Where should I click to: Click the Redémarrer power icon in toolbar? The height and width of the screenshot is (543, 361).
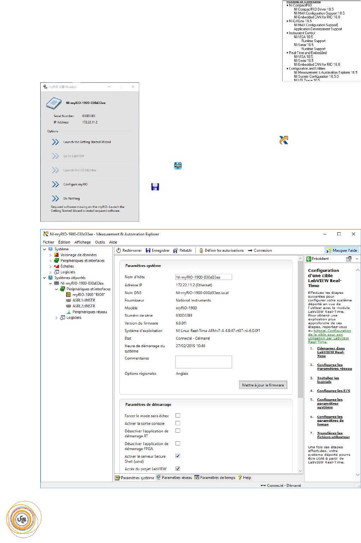tap(119, 250)
